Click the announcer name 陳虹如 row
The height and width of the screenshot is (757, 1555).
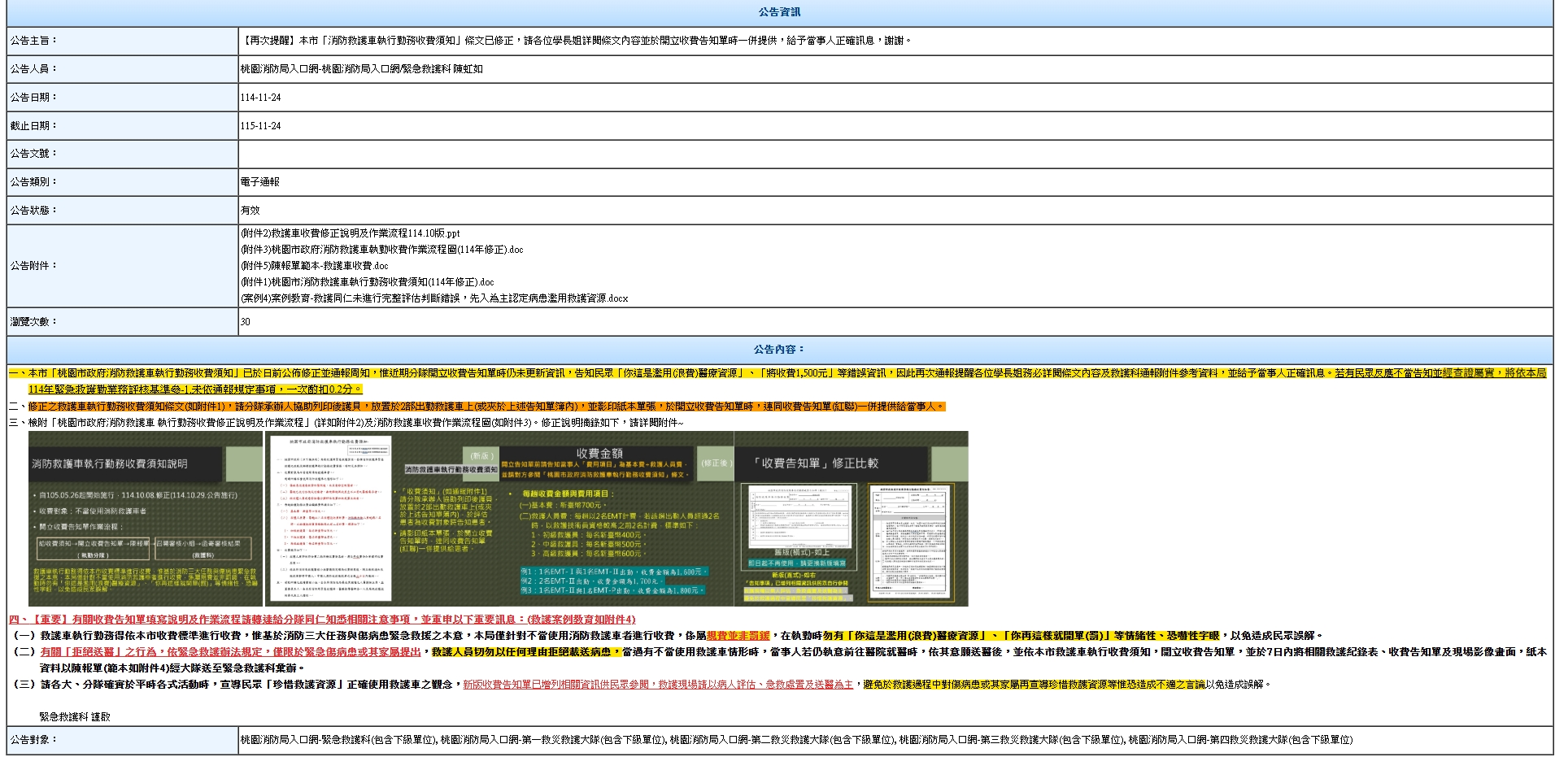pos(361,69)
